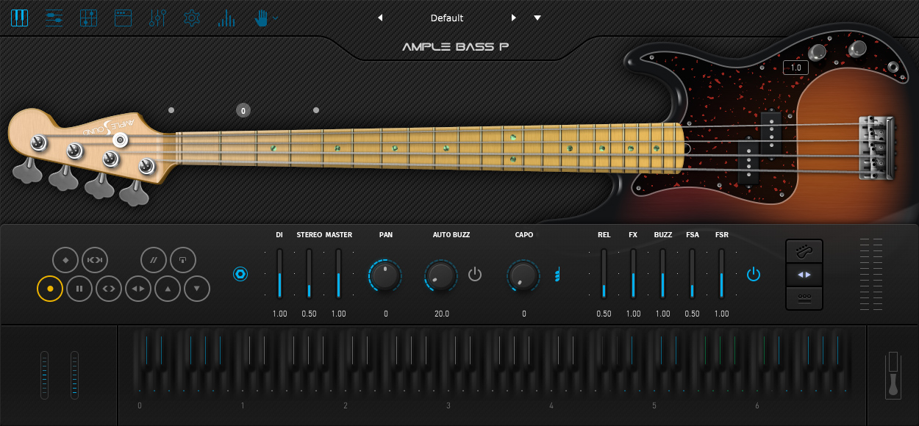Click the guitar body icon above the arrows
This screenshot has width=919, height=426.
[804, 250]
